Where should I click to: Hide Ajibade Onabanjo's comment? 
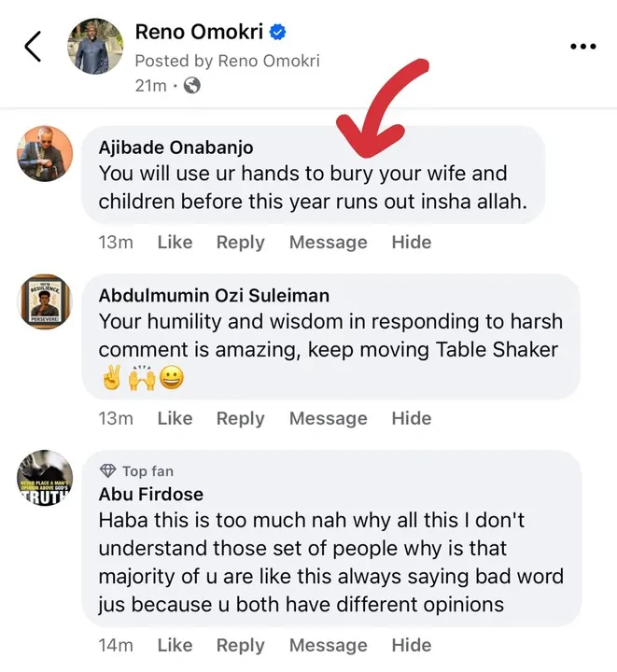(411, 242)
